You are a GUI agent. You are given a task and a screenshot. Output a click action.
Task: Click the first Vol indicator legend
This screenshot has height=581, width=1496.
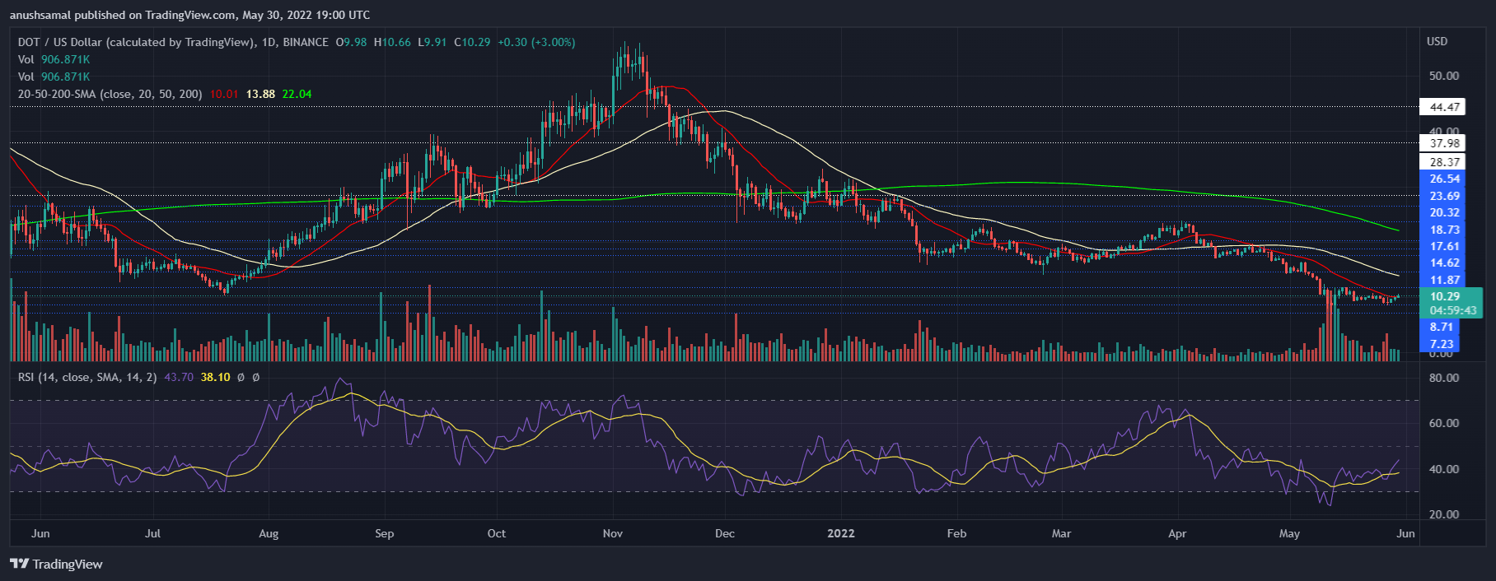(x=26, y=59)
